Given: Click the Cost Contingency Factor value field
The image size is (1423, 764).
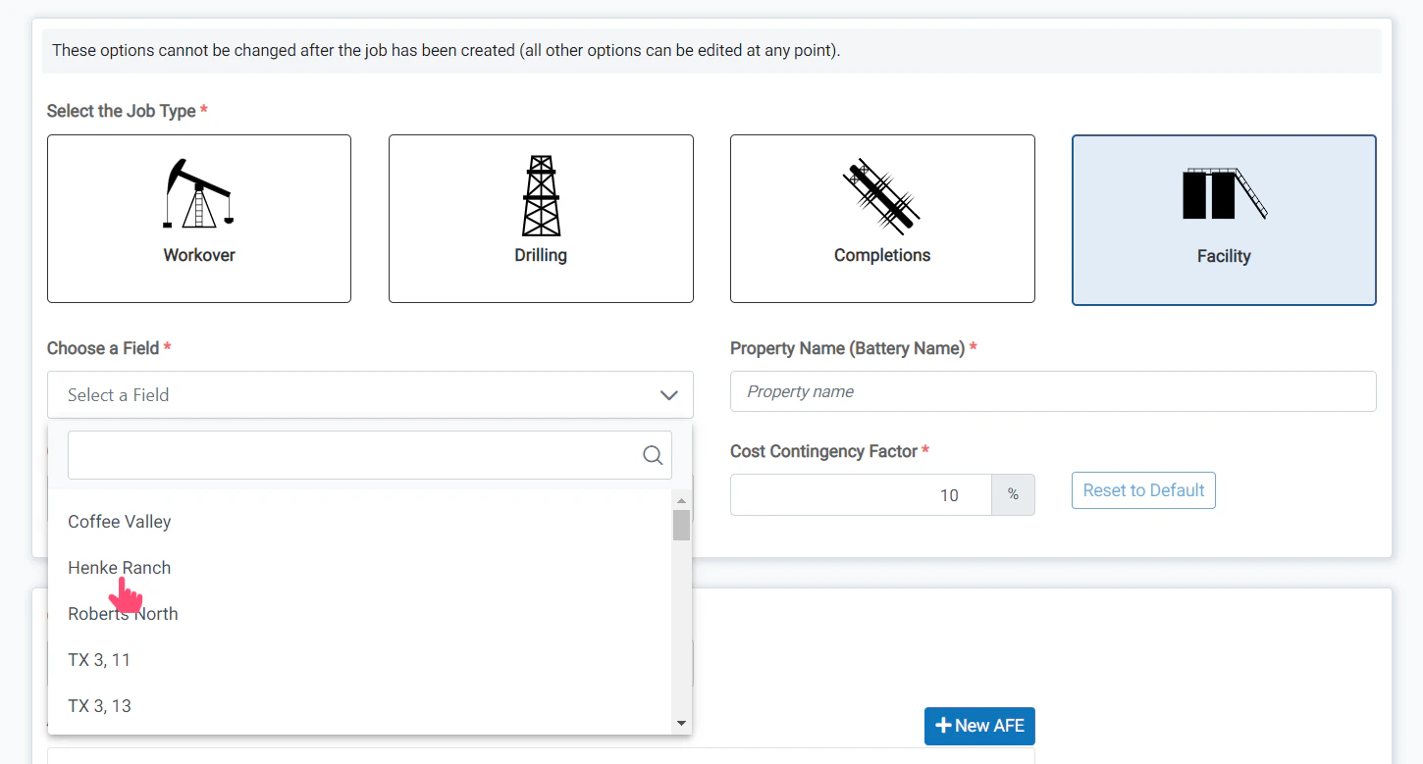Looking at the screenshot, I should pos(861,495).
